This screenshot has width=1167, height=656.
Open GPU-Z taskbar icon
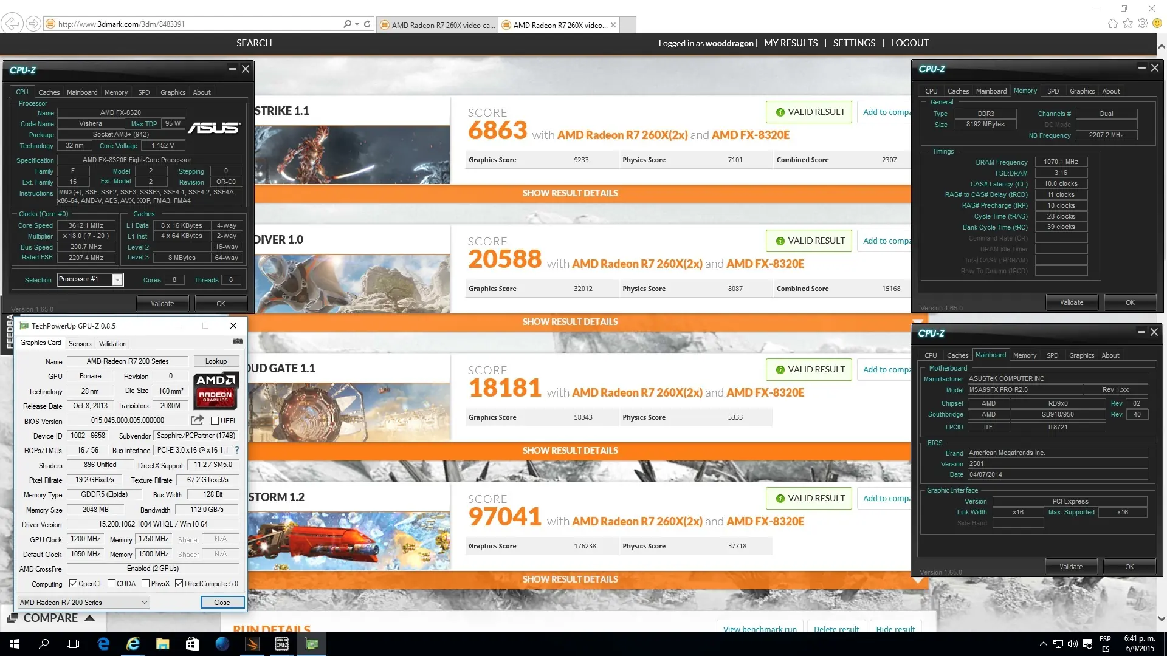(x=312, y=644)
